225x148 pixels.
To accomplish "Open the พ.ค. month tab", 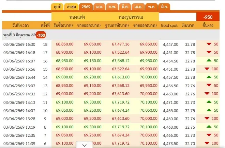I will click(x=151, y=7).
